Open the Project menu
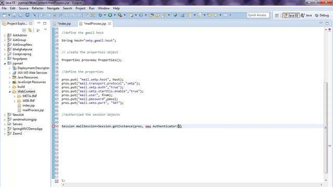This screenshot has height=187, width=333. pos(81,8)
